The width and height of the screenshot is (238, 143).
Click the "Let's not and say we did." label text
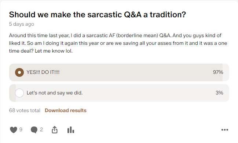click(55, 93)
